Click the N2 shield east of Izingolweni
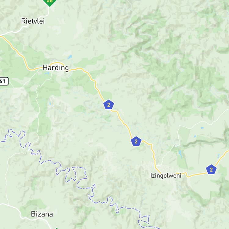The width and height of the screenshot is (229, 229). pos(211,169)
